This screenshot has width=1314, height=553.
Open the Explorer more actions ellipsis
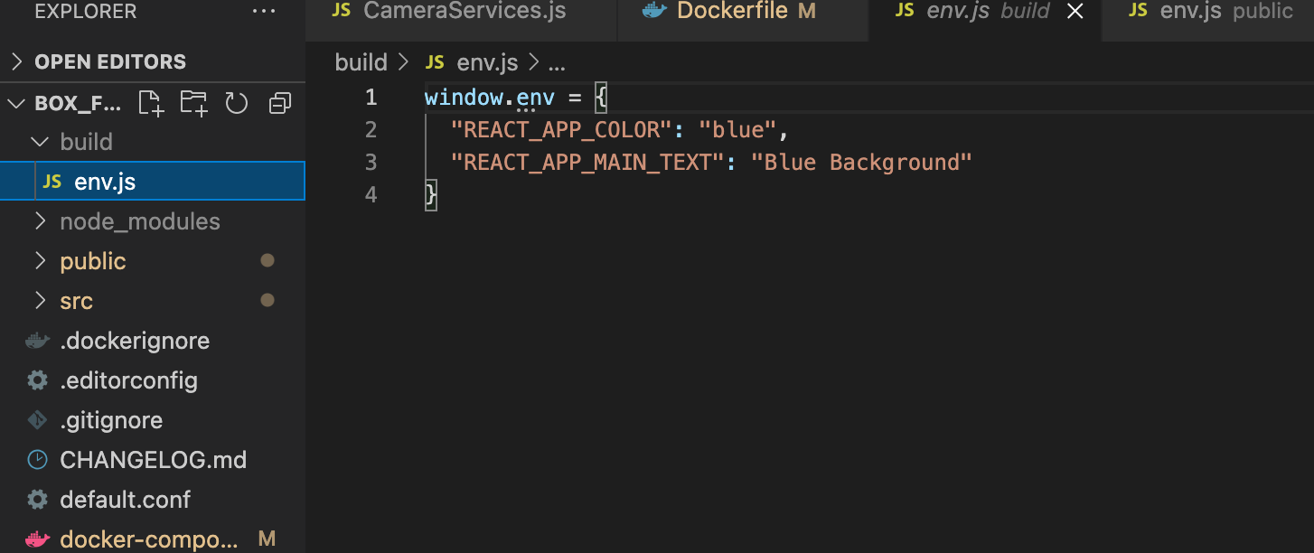coord(264,12)
